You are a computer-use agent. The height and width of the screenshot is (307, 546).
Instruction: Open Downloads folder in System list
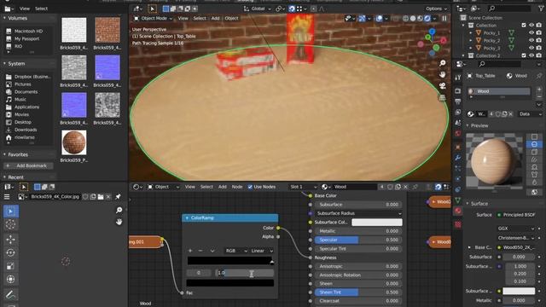[x=26, y=130]
